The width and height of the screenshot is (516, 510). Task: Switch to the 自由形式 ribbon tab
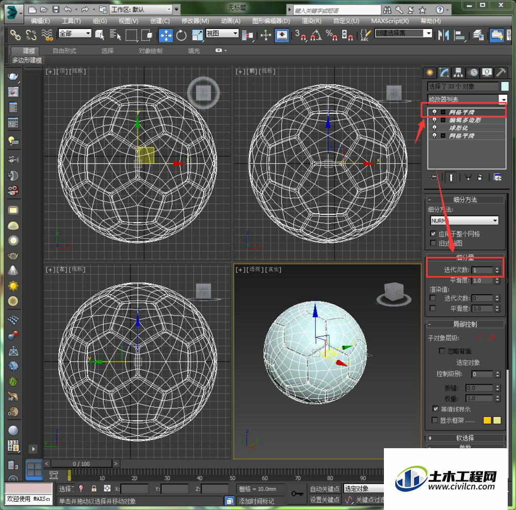64,50
